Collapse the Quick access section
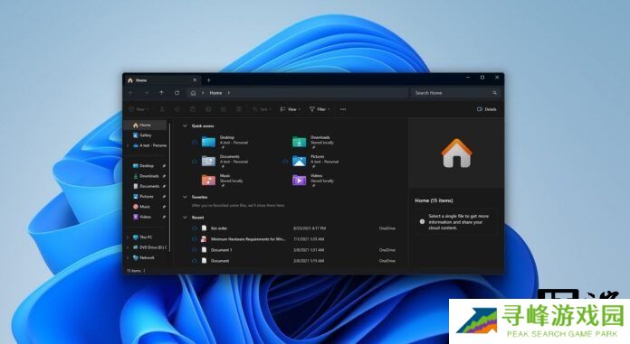 tap(185, 126)
